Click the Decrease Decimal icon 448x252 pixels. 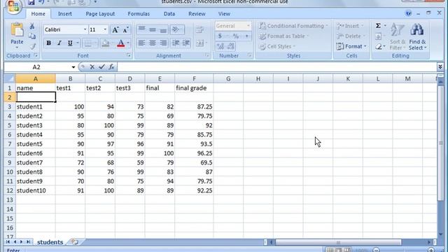point(231,46)
